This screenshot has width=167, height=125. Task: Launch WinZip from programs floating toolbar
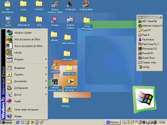pyautogui.click(x=144, y=67)
